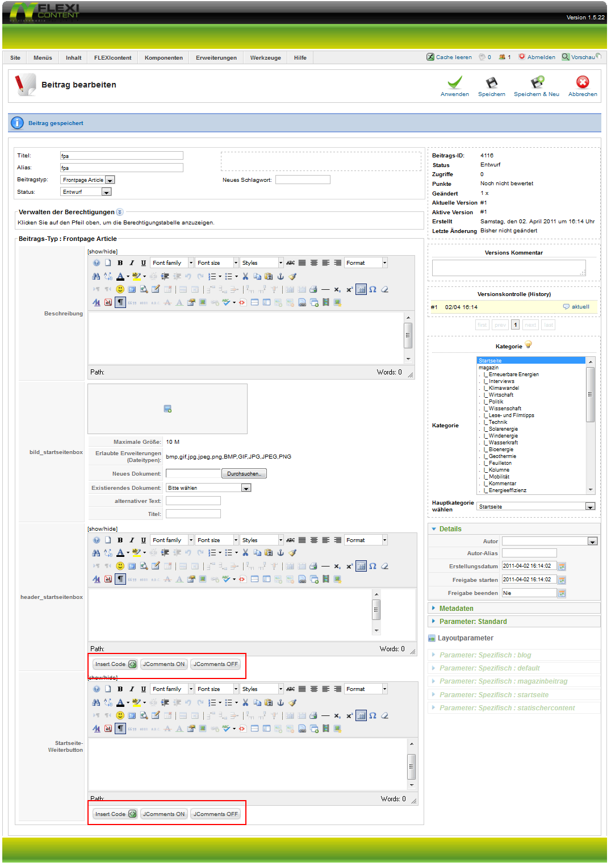The height and width of the screenshot is (866, 611).
Task: Click the Speichern save icon
Action: tap(491, 83)
